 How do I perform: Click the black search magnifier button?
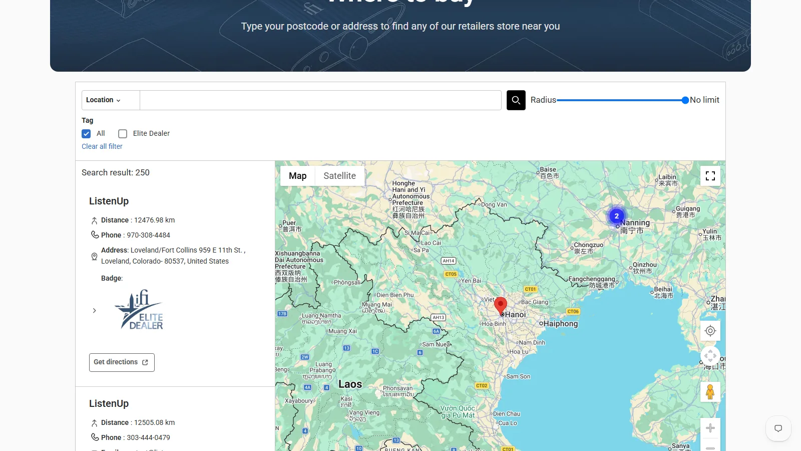(516, 100)
